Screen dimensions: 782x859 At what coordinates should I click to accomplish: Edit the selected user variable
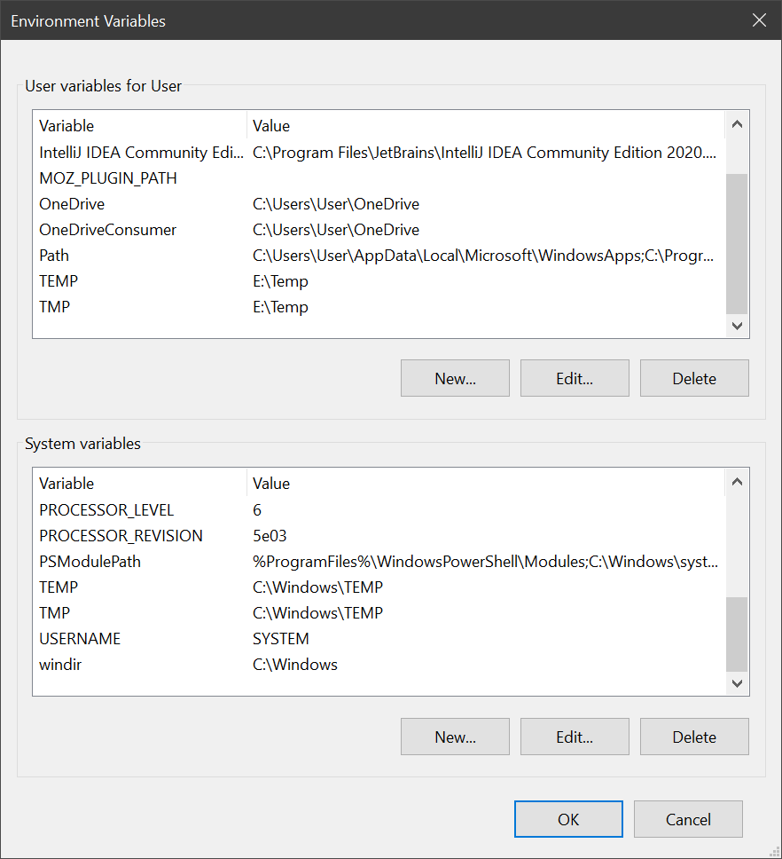tap(575, 378)
